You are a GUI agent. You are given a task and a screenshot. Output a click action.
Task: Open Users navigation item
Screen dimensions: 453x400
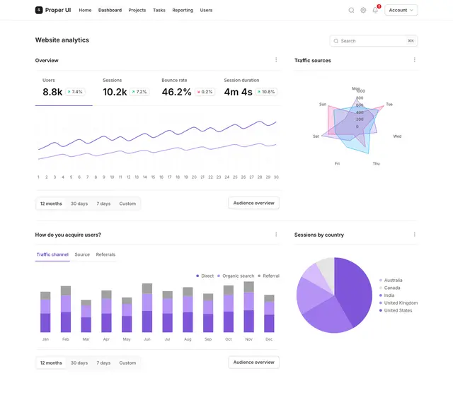(206, 10)
